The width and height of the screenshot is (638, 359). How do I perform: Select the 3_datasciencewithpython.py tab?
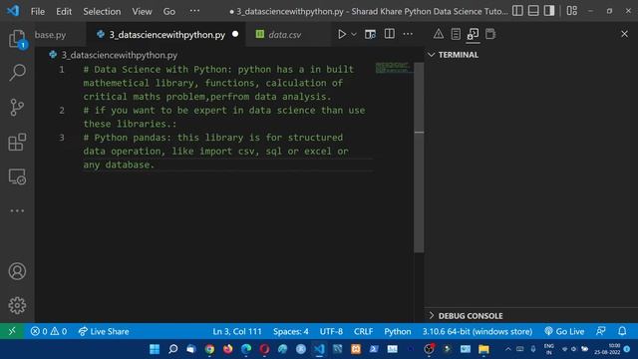(x=166, y=35)
